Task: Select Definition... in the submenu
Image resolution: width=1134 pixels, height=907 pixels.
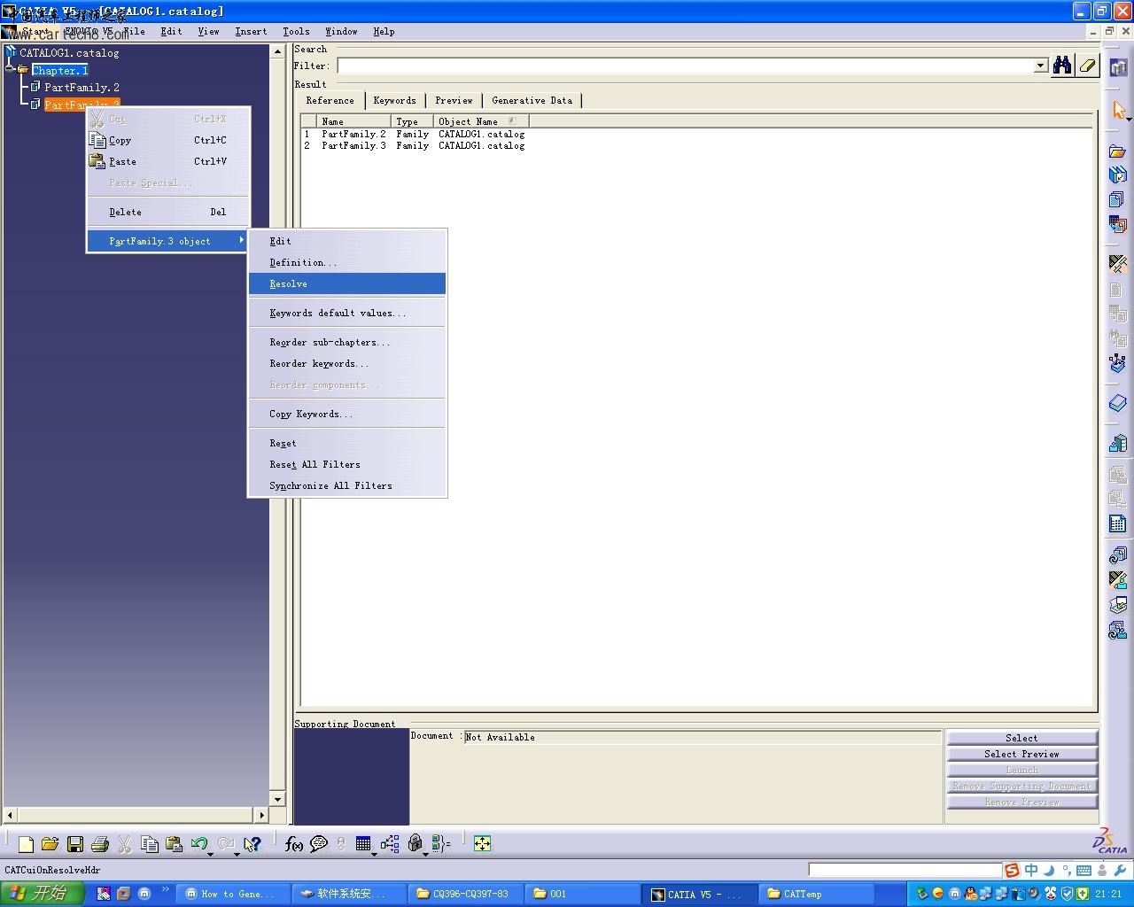Action: (x=303, y=263)
